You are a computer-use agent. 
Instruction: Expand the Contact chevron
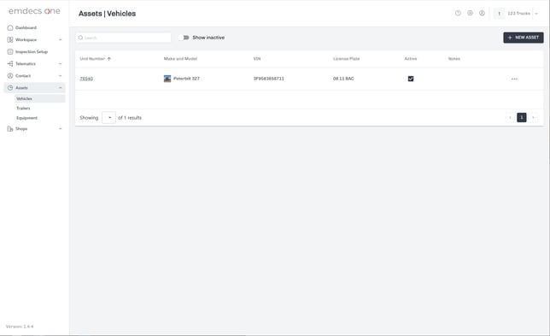(x=61, y=75)
